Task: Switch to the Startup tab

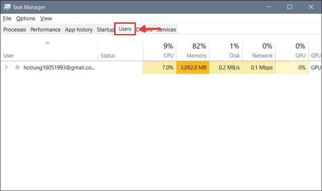Action: coord(105,29)
